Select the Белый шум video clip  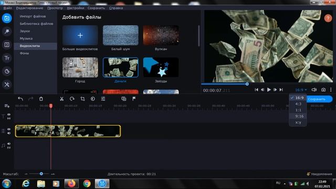[121, 35]
